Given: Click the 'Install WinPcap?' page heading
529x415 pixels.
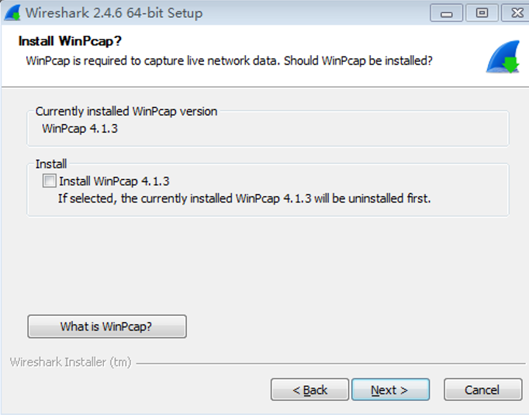Looking at the screenshot, I should pyautogui.click(x=70, y=41).
